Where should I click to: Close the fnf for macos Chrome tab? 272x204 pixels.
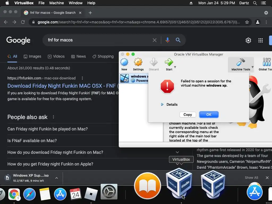(80, 13)
